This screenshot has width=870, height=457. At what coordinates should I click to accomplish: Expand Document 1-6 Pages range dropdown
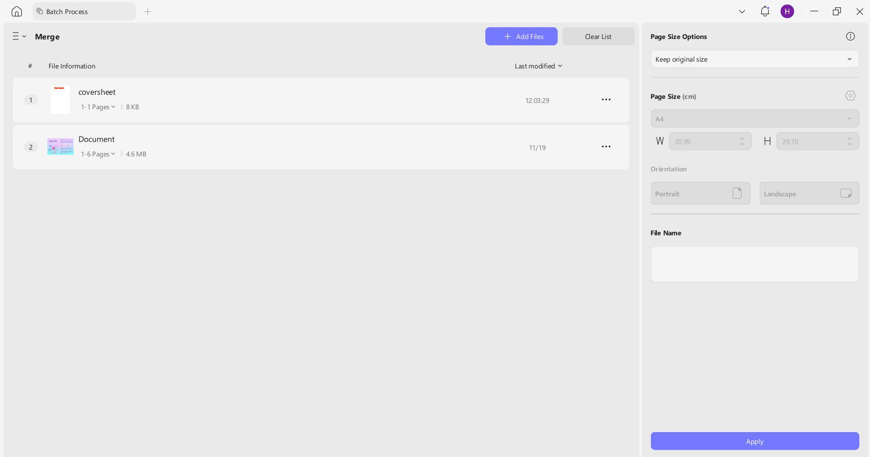point(98,154)
